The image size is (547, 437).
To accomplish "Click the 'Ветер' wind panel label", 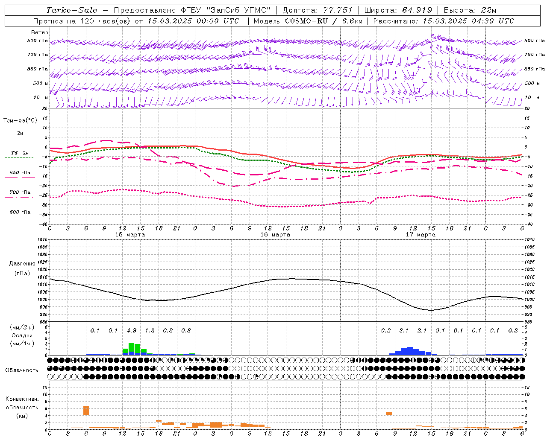I will [x=40, y=32].
